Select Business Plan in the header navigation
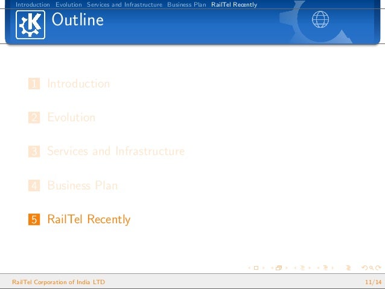 coord(186,4)
